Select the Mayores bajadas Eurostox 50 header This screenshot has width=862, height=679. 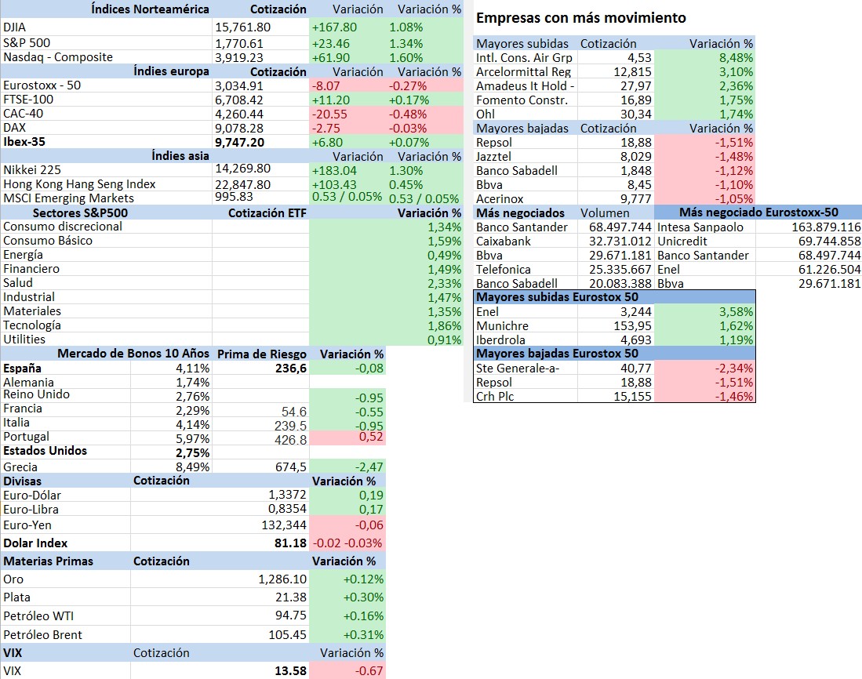557,354
